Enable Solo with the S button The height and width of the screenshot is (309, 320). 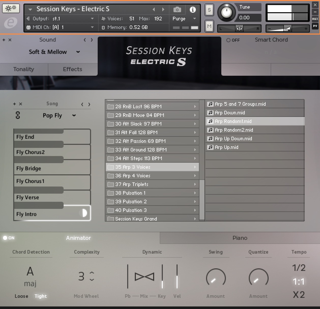pyautogui.click(x=209, y=10)
